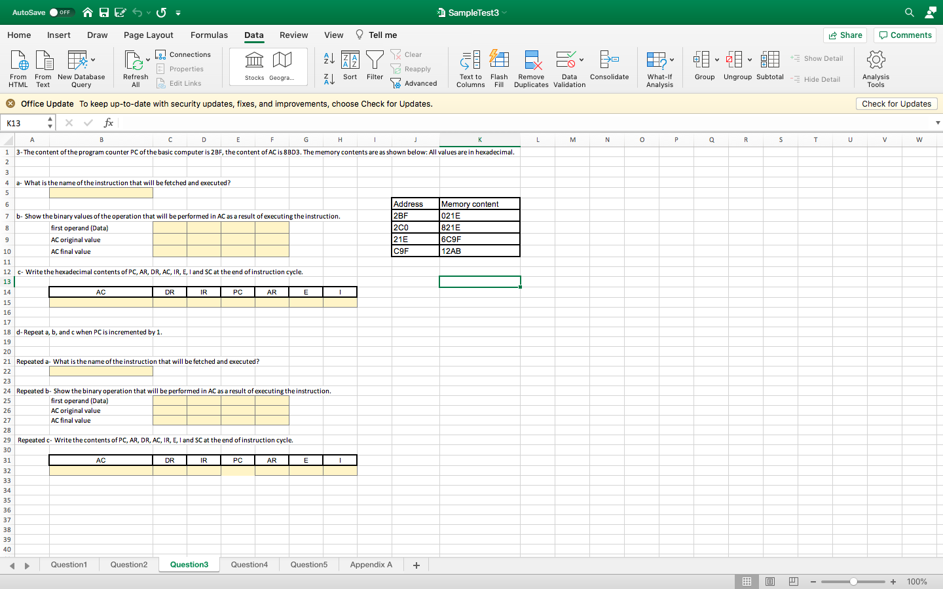The image size is (943, 589).
Task: Select the Stocks data type
Action: click(254, 66)
